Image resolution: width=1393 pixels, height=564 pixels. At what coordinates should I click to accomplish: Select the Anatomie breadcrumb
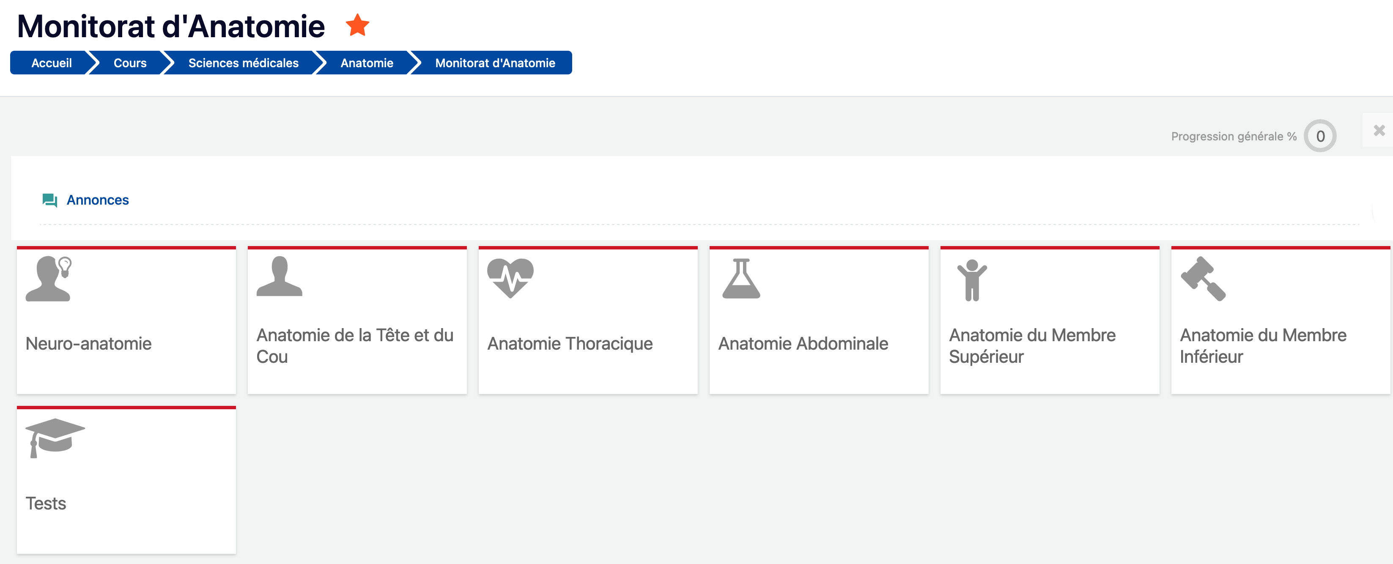367,63
